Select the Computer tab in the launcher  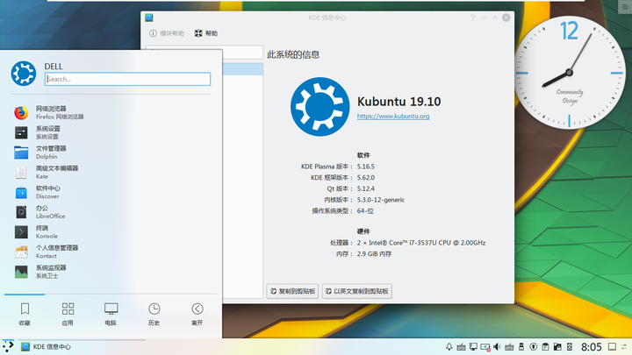[111, 314]
